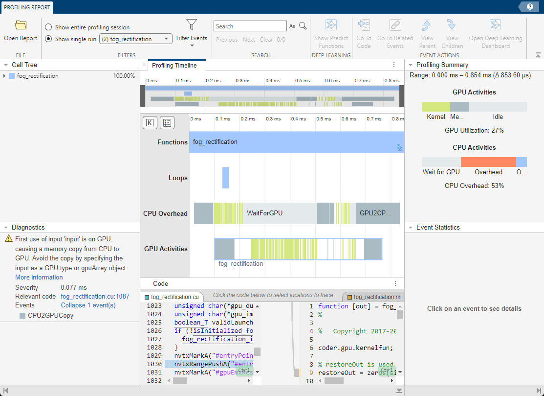The height and width of the screenshot is (396, 544).
Task: Select the Profiling Timeline tab
Action: point(174,65)
